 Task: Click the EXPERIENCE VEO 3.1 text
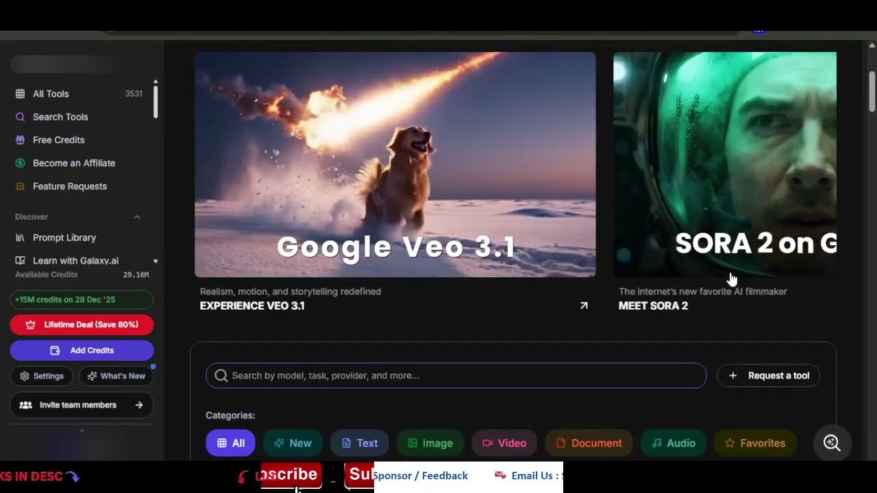click(252, 306)
